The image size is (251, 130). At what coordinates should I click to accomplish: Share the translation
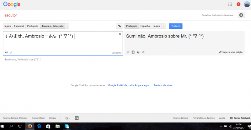[x=143, y=52]
